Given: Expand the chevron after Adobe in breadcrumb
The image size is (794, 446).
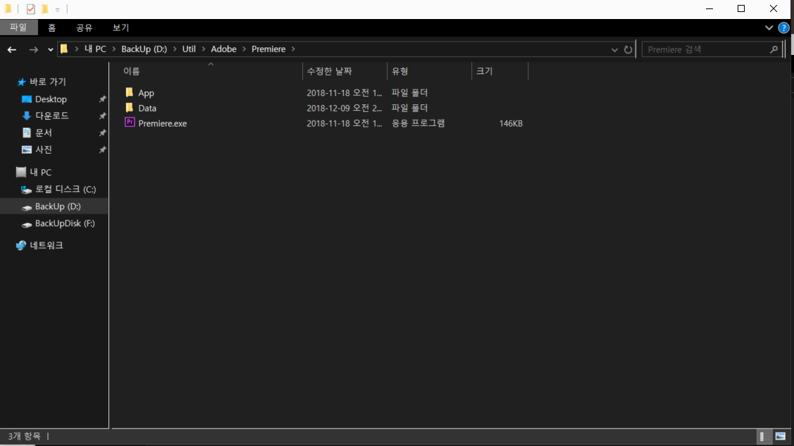Looking at the screenshot, I should pos(244,49).
